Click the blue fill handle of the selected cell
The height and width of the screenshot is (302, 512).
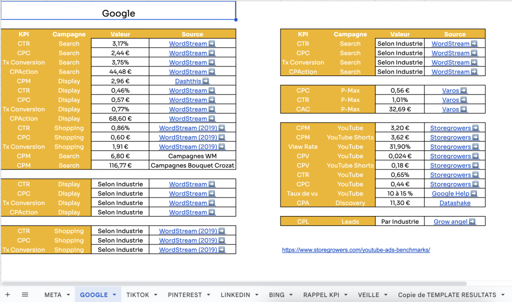tap(235, 20)
